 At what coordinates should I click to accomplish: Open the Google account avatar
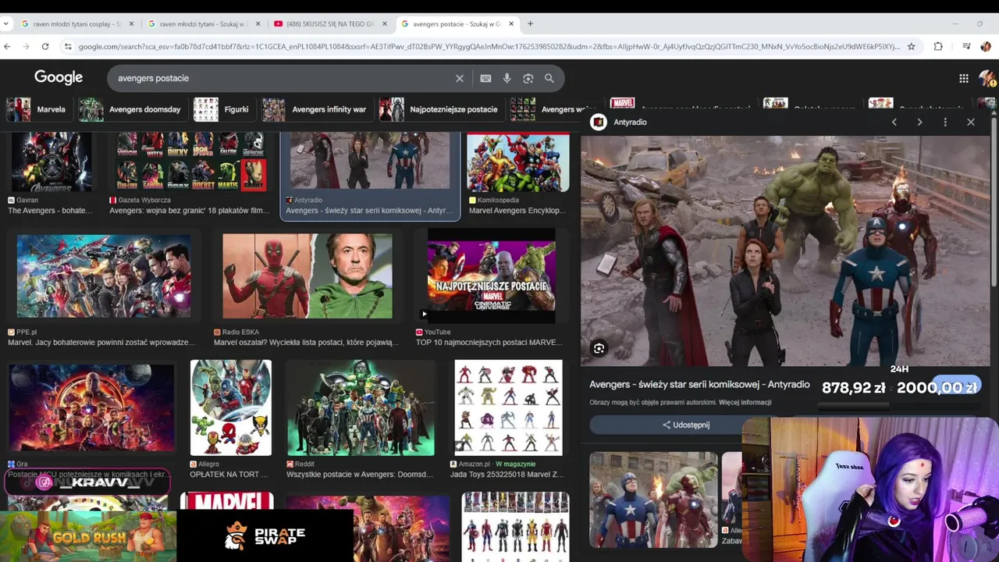pos(987,78)
